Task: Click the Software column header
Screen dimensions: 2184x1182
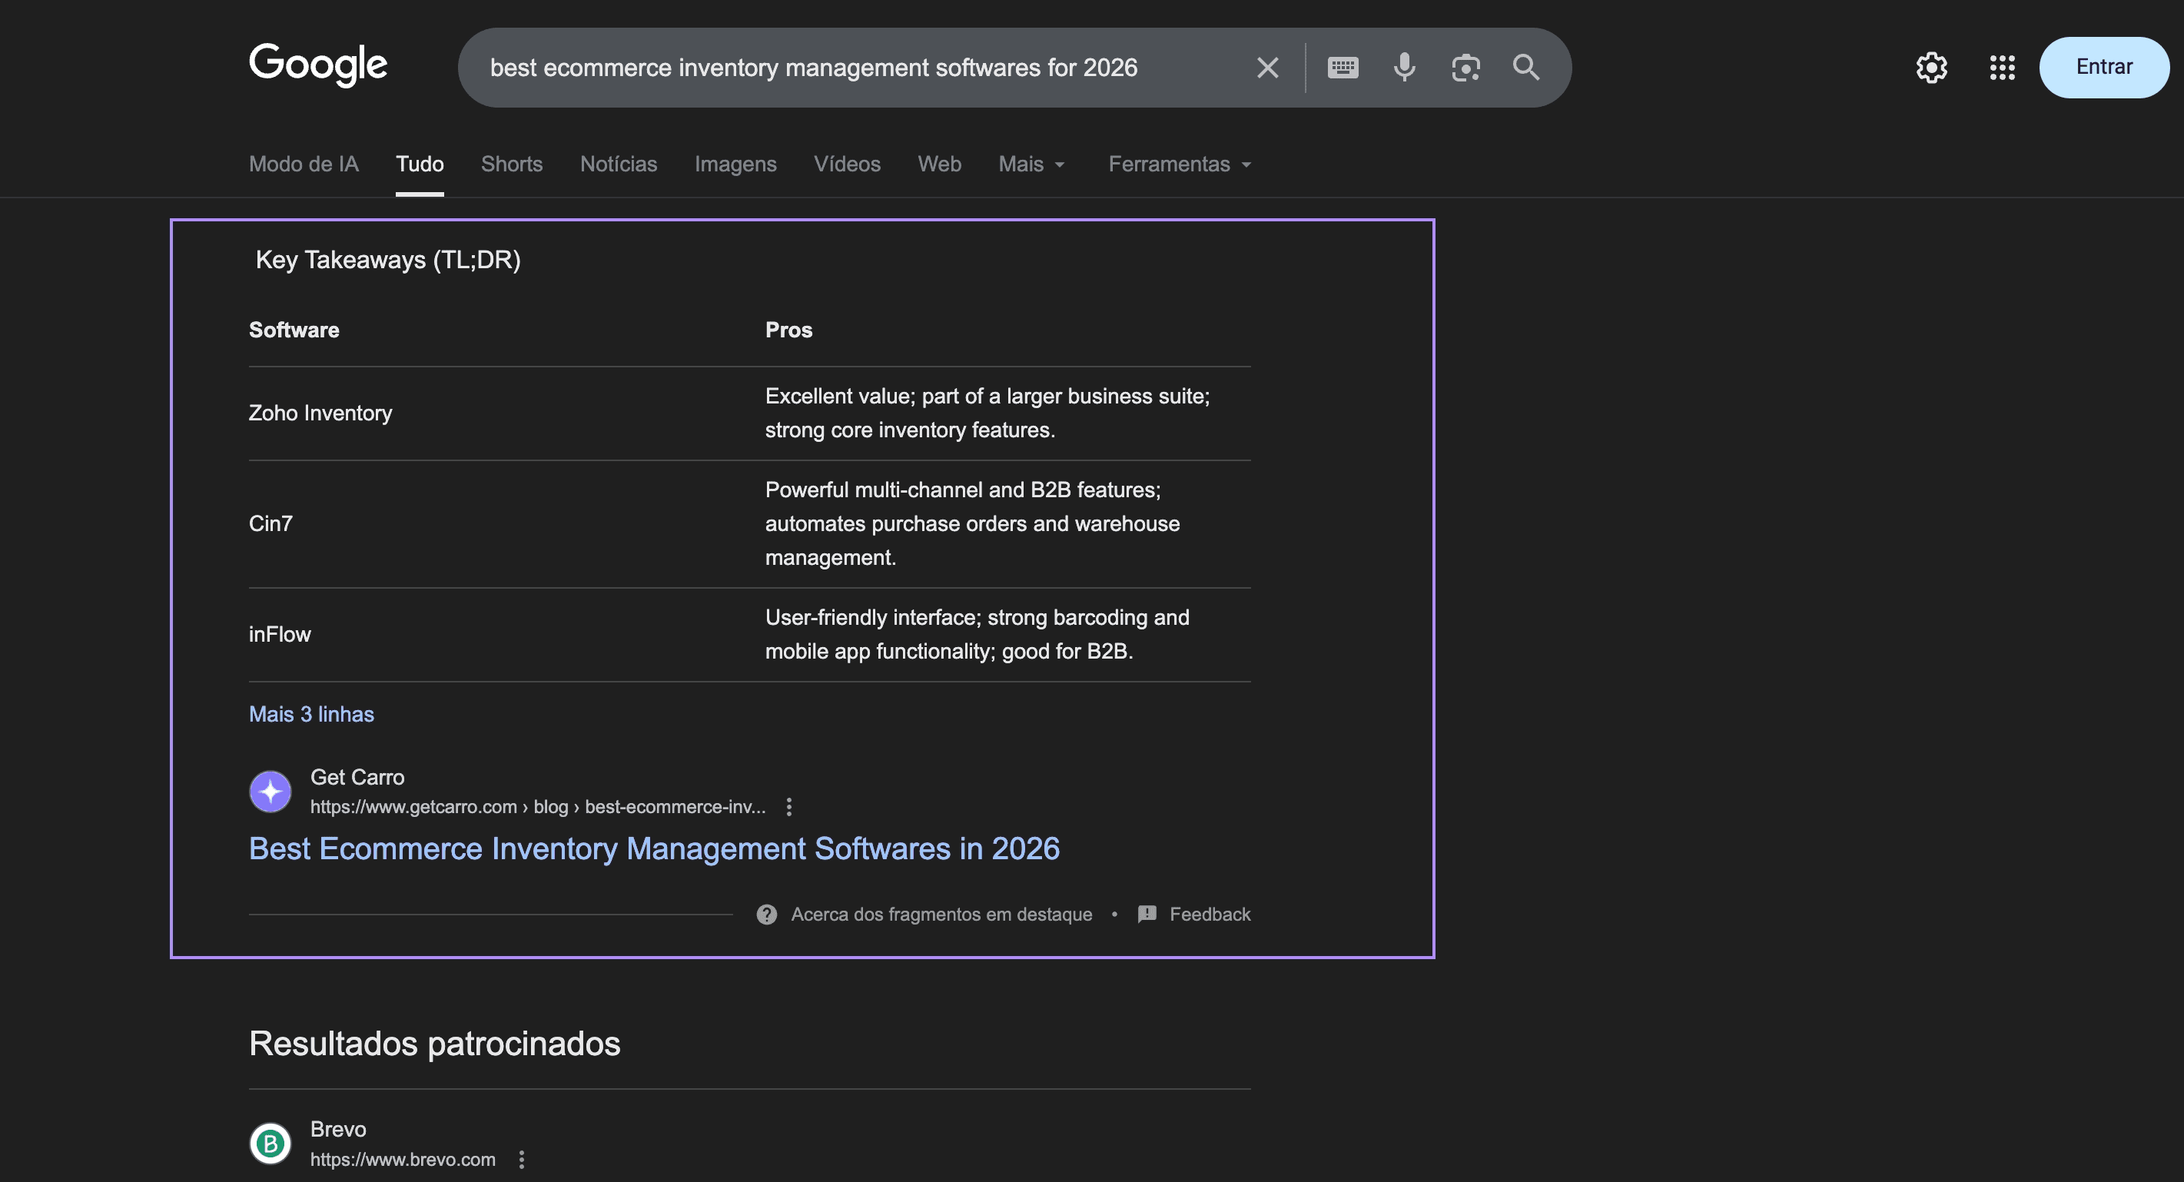Action: point(294,330)
